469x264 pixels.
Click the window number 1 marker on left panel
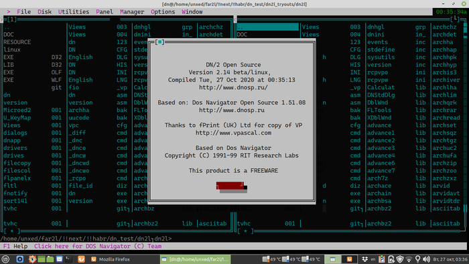[11, 19]
